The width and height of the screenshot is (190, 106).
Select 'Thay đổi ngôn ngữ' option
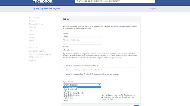click(82, 89)
